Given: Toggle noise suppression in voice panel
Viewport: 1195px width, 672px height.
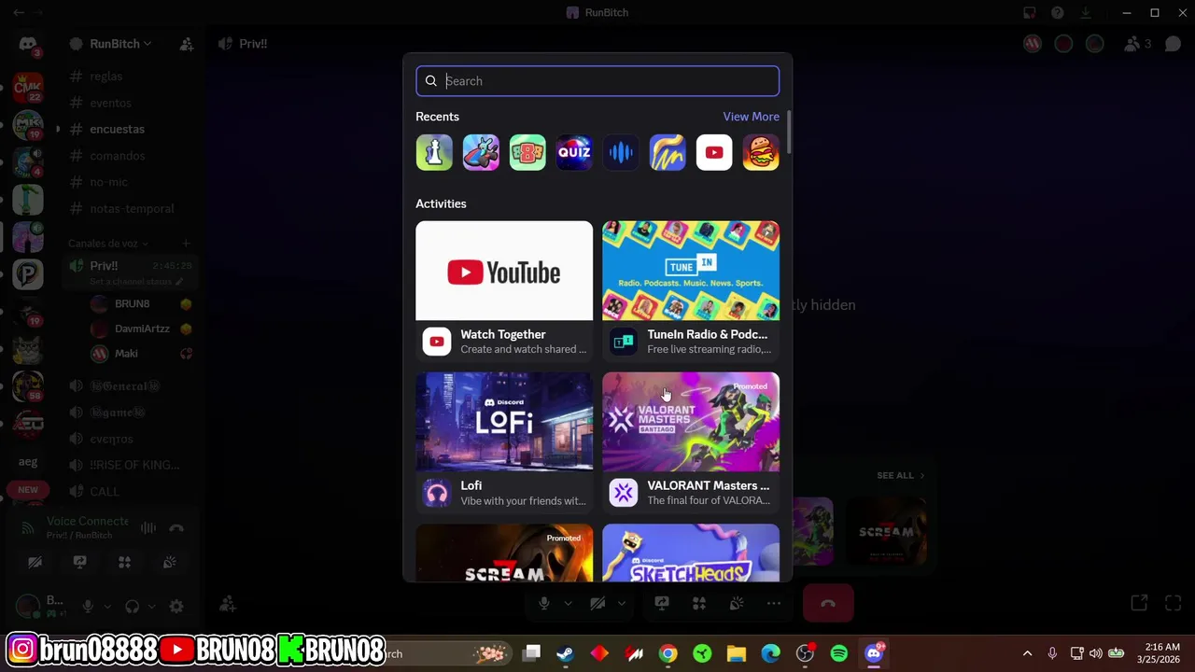Looking at the screenshot, I should (148, 528).
